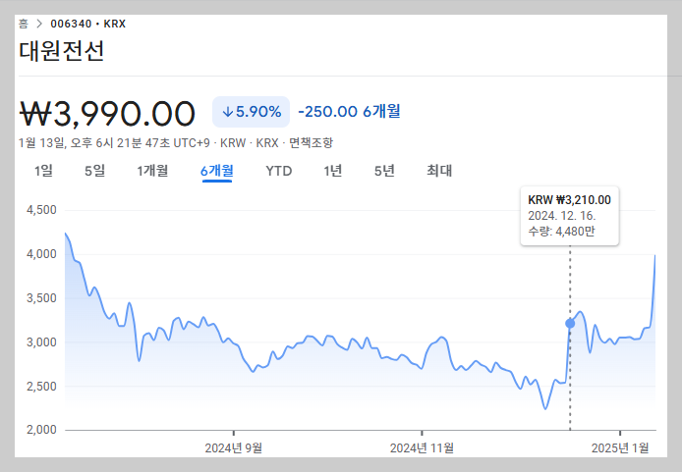Click the timestamp 1월 13일, 오후 6시 21분 47초
The image size is (682, 472).
[x=94, y=143]
